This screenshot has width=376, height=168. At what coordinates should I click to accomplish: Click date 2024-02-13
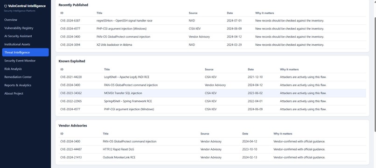point(250,157)
